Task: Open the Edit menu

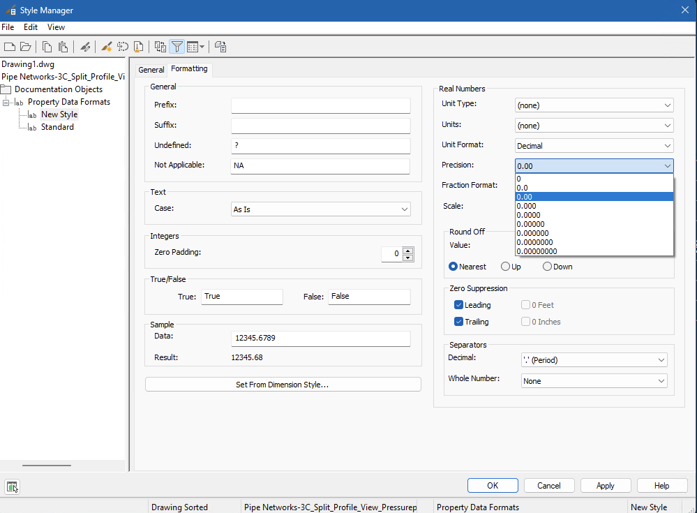Action: coord(31,27)
